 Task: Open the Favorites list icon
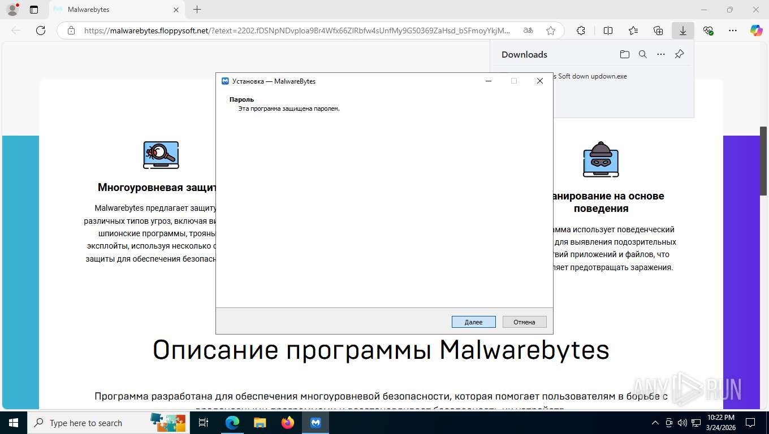point(633,31)
